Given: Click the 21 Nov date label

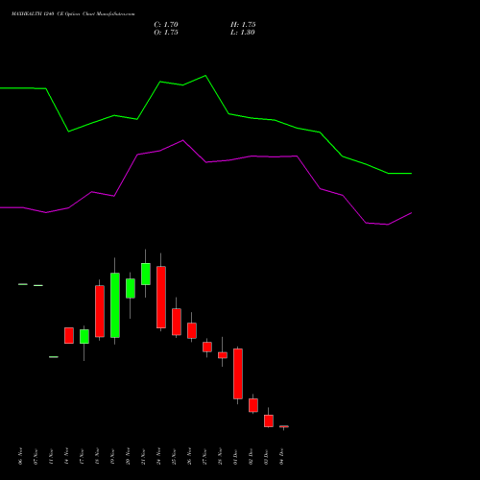Looking at the screenshot, I should [143, 456].
